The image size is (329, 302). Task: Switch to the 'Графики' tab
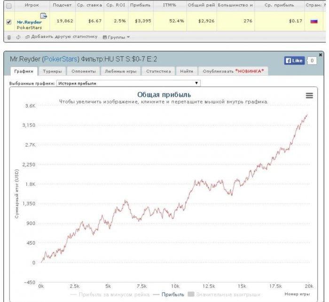click(x=23, y=71)
